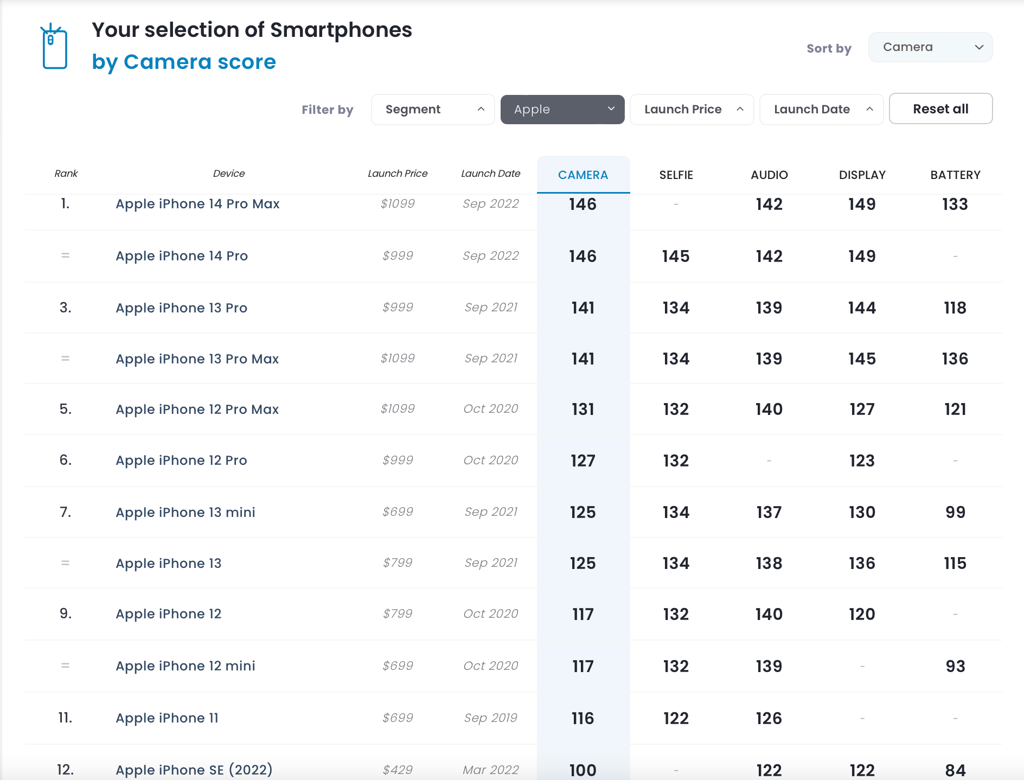Select the CAMERA column tab
Image resolution: width=1024 pixels, height=780 pixels.
[583, 175]
